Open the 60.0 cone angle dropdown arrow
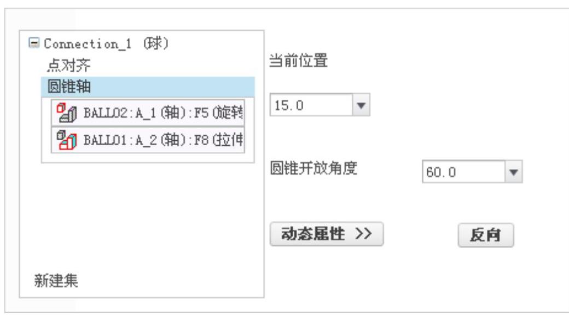The image size is (569, 315). (x=514, y=172)
